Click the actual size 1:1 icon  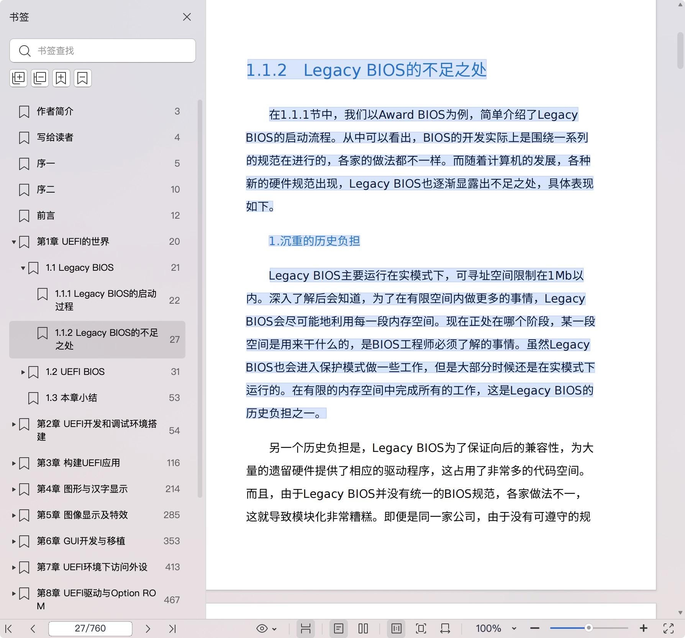point(397,628)
